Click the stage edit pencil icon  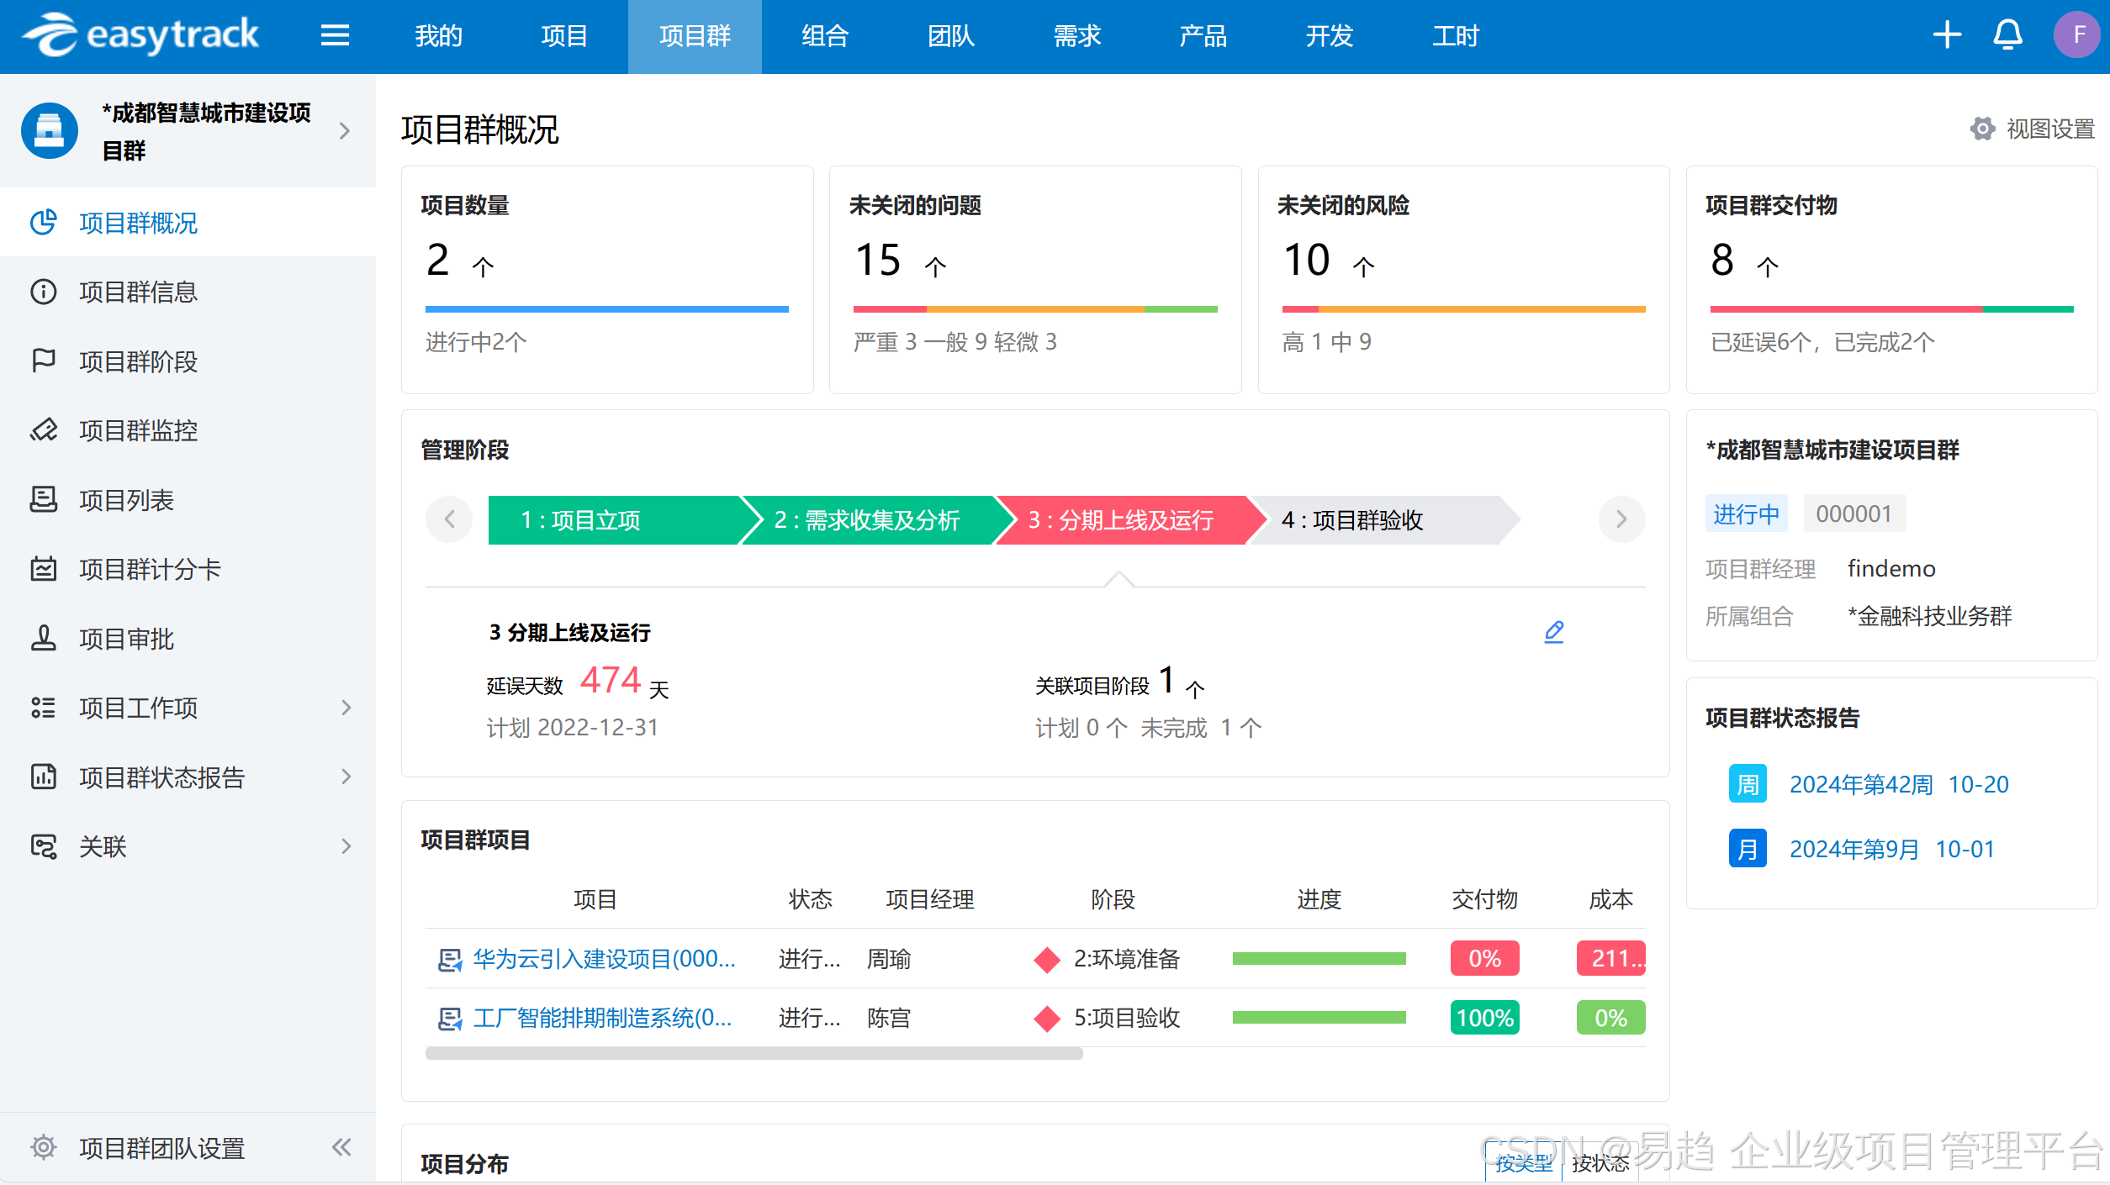click(x=1554, y=632)
